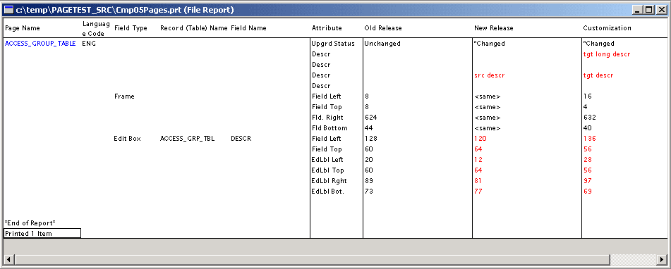This screenshot has width=671, height=269.
Task: Select the Edit Box field type cell
Action: pos(127,138)
